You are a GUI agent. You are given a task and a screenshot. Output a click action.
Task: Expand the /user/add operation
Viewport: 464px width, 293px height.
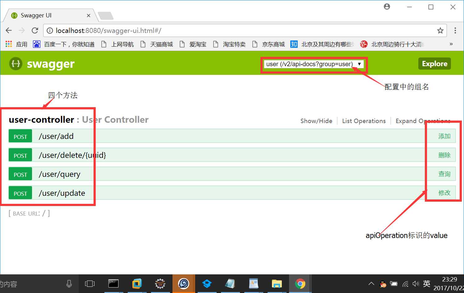tap(56, 136)
